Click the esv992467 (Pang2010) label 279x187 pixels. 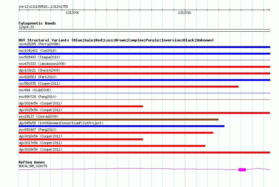(x=38, y=130)
